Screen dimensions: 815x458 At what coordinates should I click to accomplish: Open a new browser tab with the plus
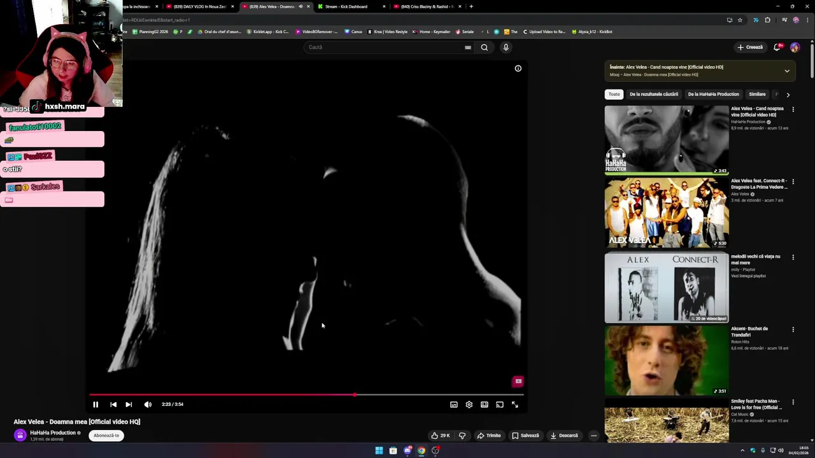click(471, 6)
